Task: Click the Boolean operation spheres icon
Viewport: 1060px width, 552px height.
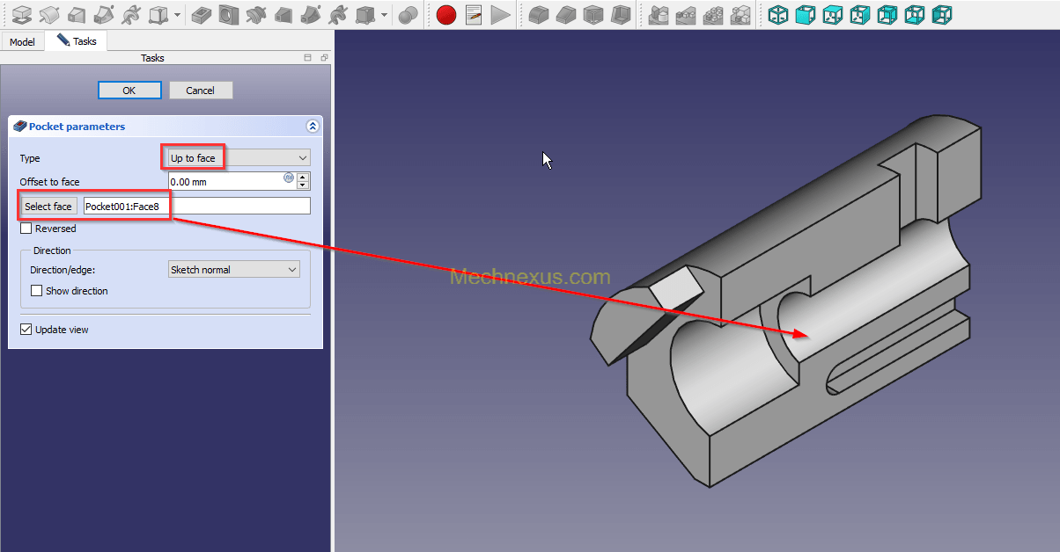Action: (x=408, y=14)
